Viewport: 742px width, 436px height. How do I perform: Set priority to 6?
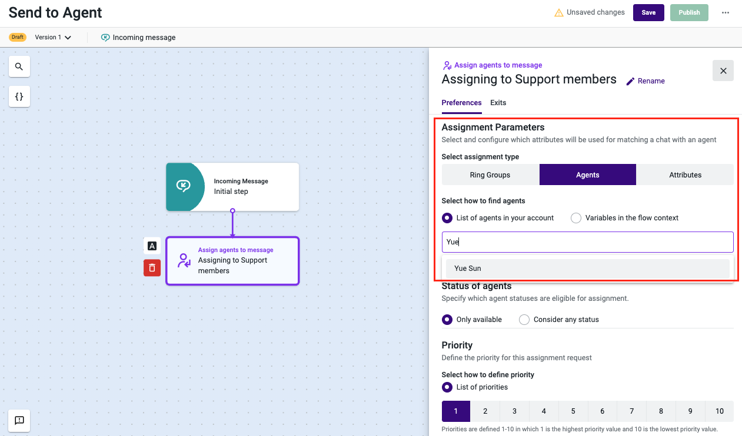click(x=603, y=411)
